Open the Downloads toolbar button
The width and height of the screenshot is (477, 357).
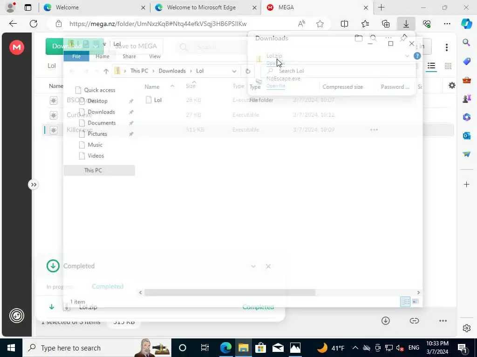406,24
